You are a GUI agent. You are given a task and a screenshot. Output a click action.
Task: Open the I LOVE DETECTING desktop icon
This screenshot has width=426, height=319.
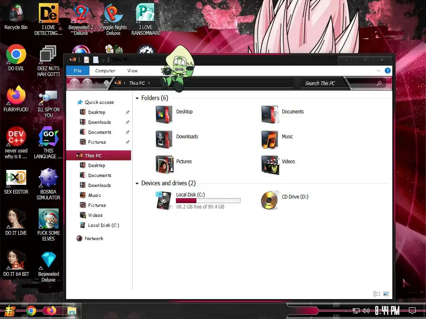48,20
